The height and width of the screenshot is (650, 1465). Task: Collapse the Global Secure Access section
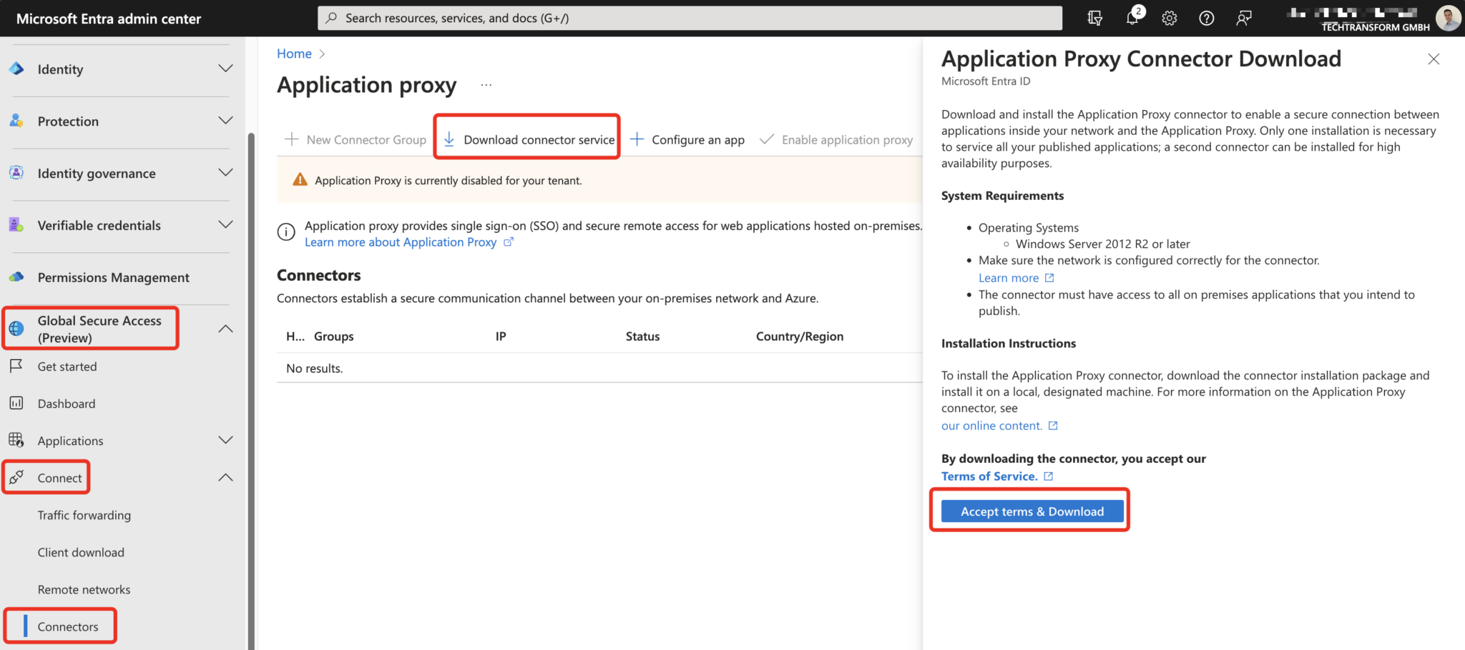(225, 329)
